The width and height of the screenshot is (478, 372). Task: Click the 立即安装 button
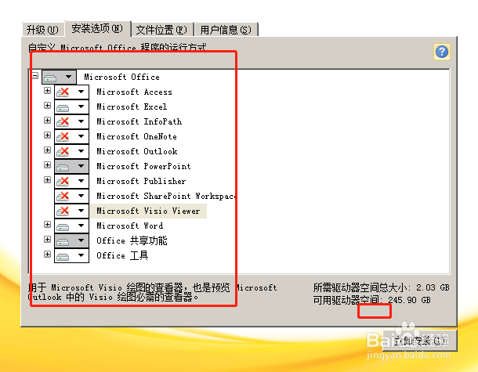(419, 341)
